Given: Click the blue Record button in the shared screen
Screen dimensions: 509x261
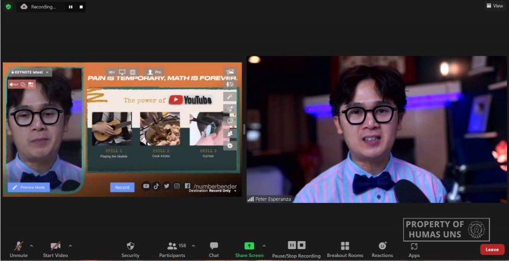Looking at the screenshot, I should [122, 187].
